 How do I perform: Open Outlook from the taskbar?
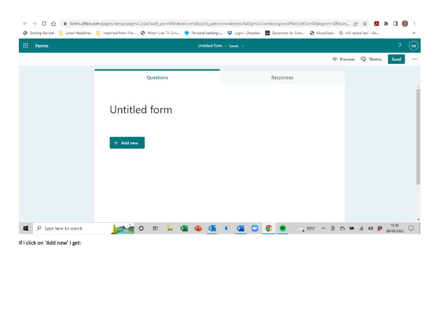coord(212,228)
